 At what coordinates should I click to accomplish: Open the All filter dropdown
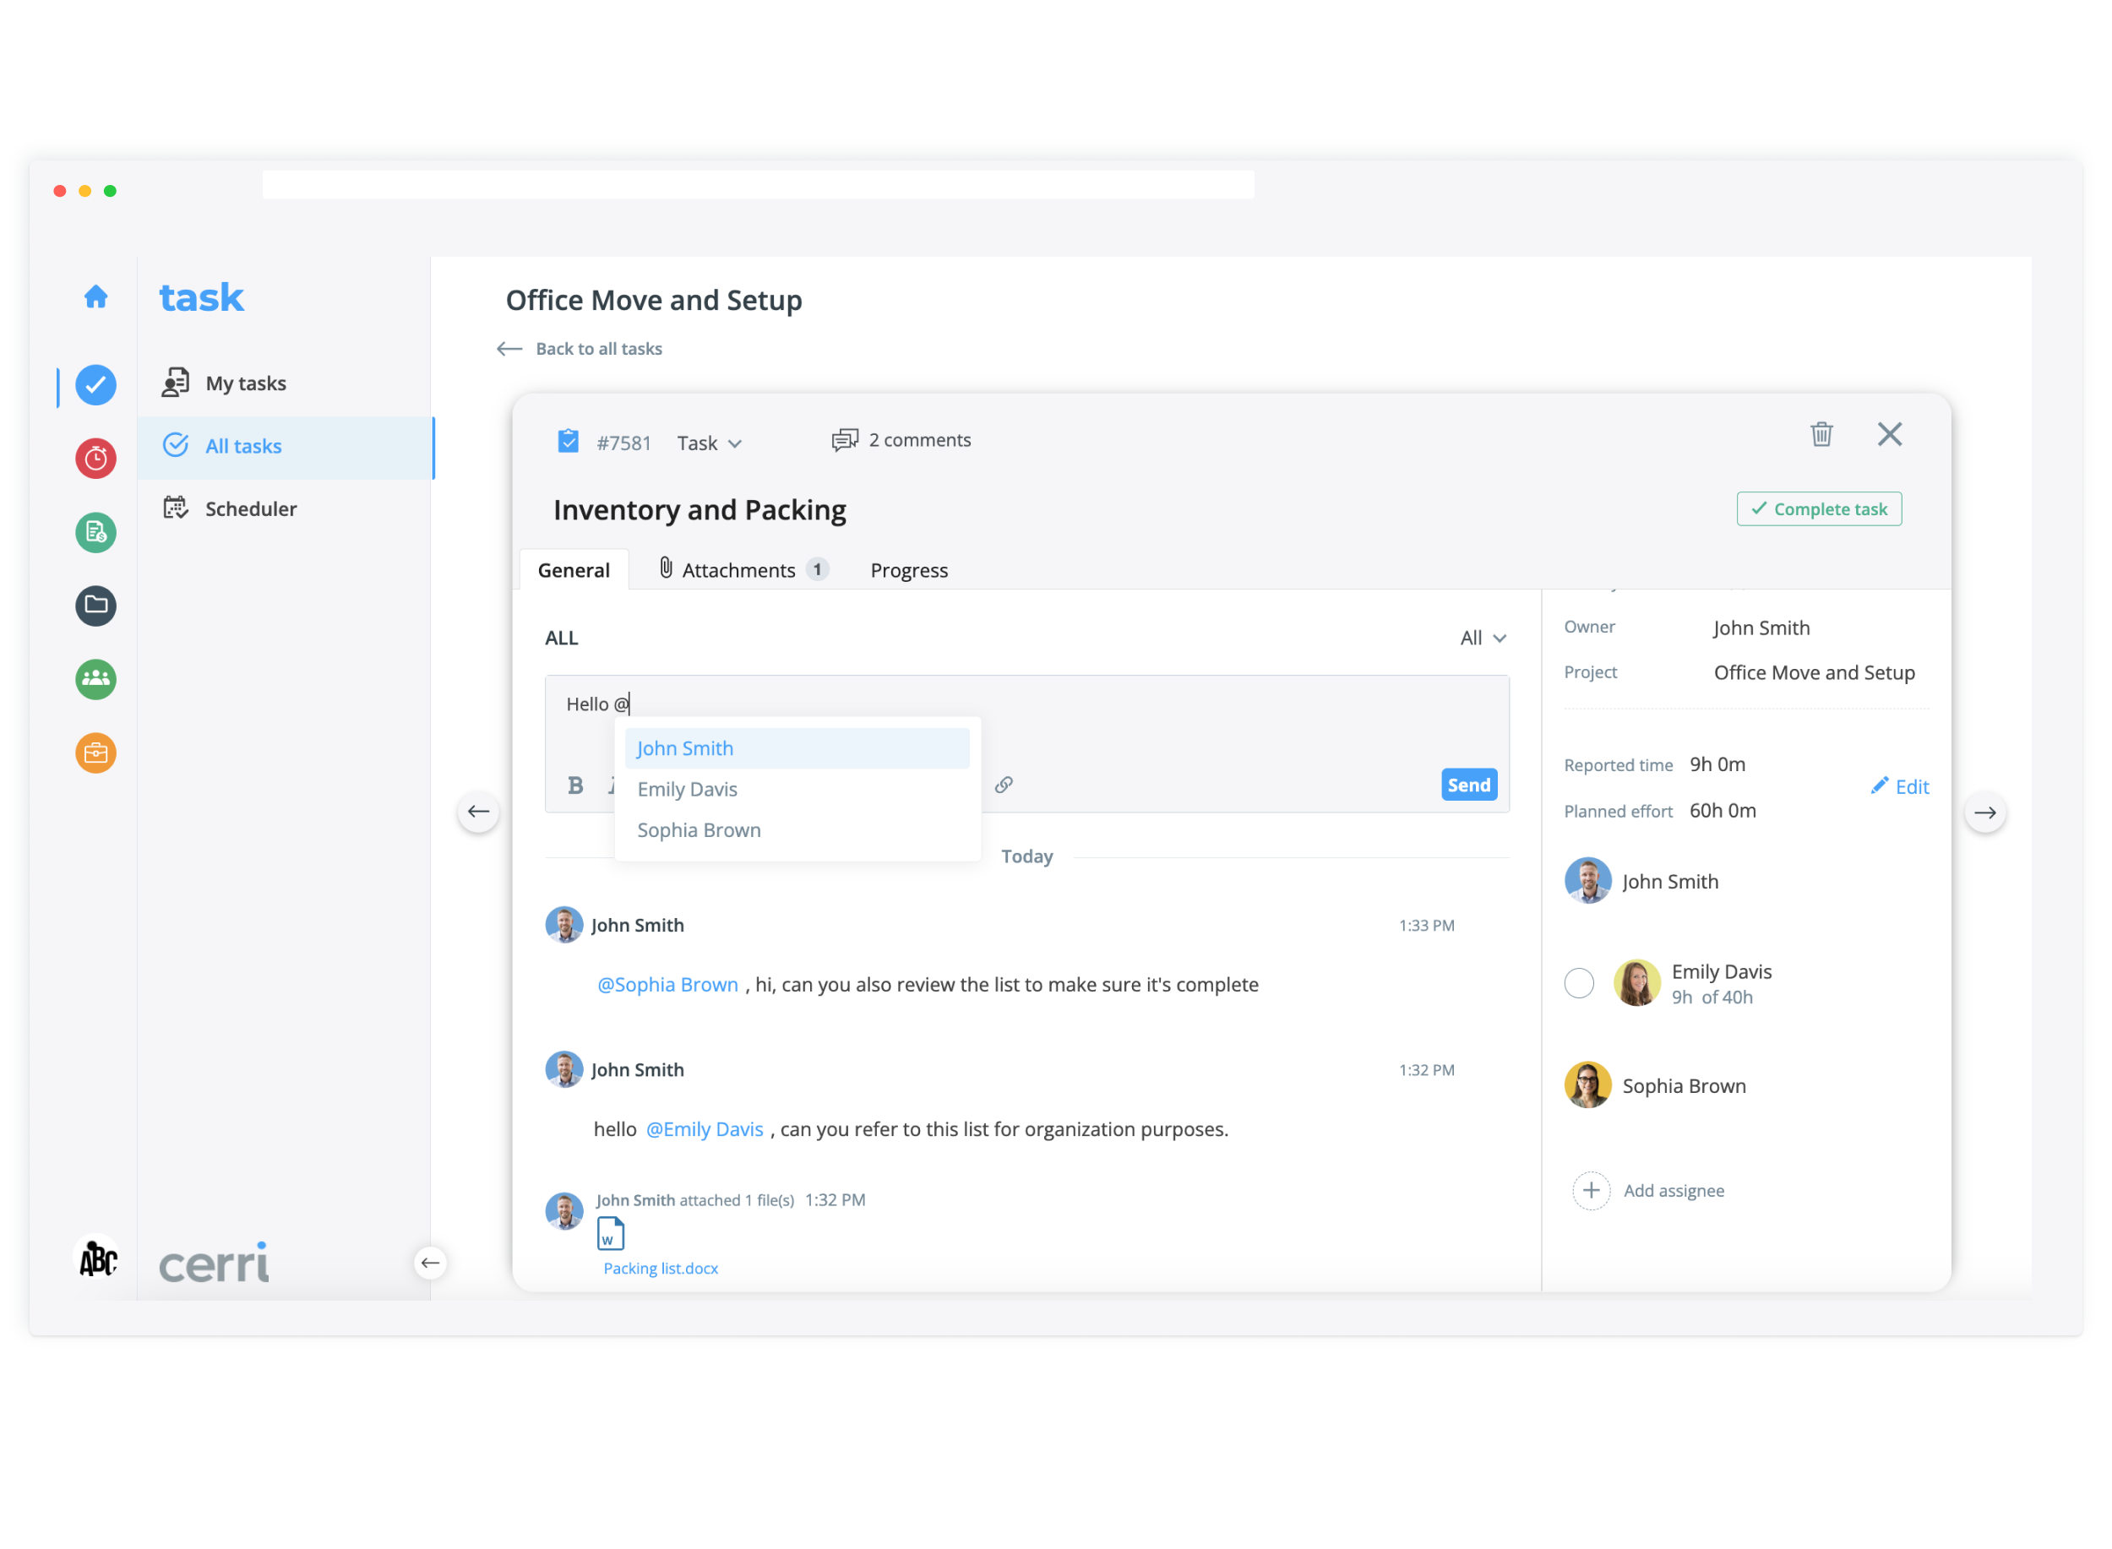[1483, 638]
